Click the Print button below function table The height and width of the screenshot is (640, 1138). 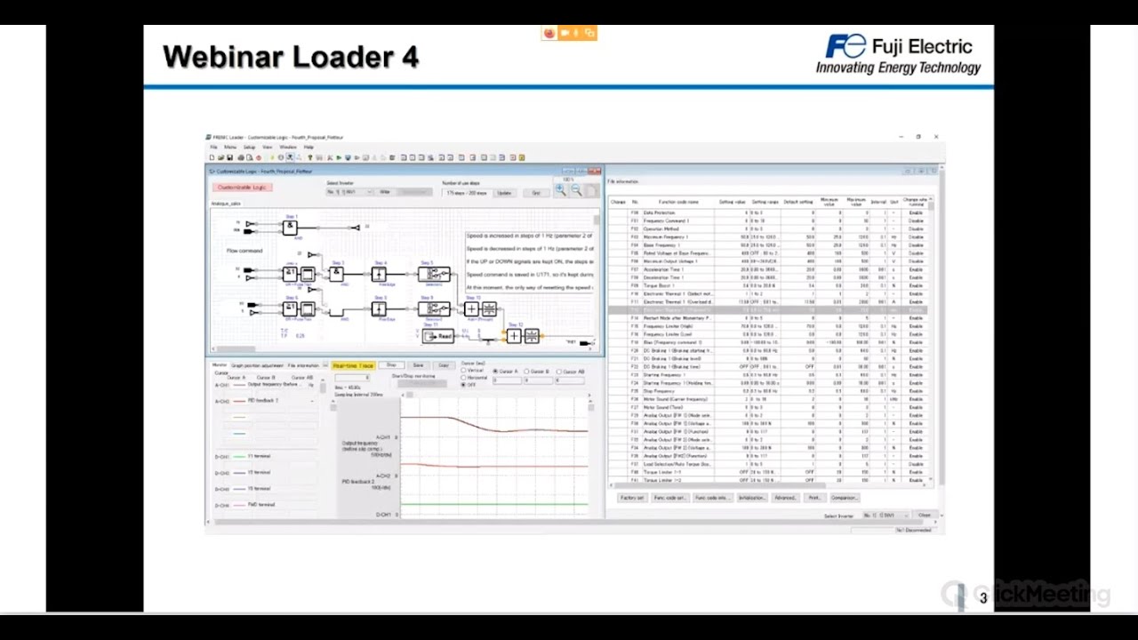814,498
